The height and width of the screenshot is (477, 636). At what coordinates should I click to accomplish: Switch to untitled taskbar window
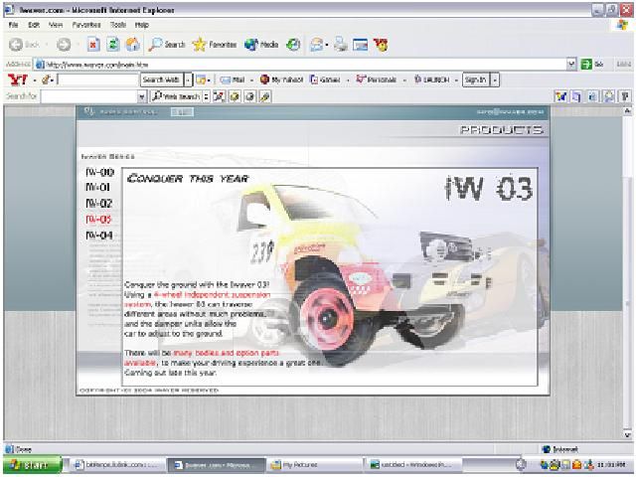point(414,465)
